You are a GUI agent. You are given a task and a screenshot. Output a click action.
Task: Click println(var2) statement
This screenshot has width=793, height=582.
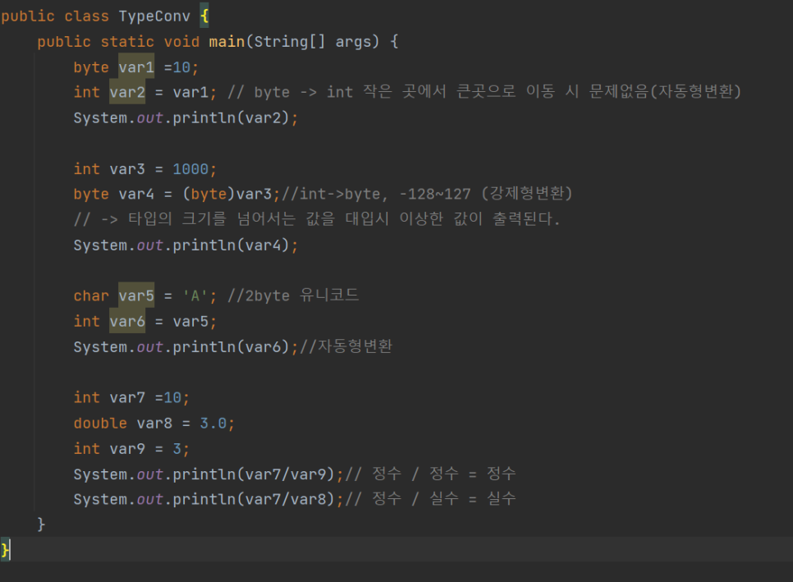coord(186,118)
